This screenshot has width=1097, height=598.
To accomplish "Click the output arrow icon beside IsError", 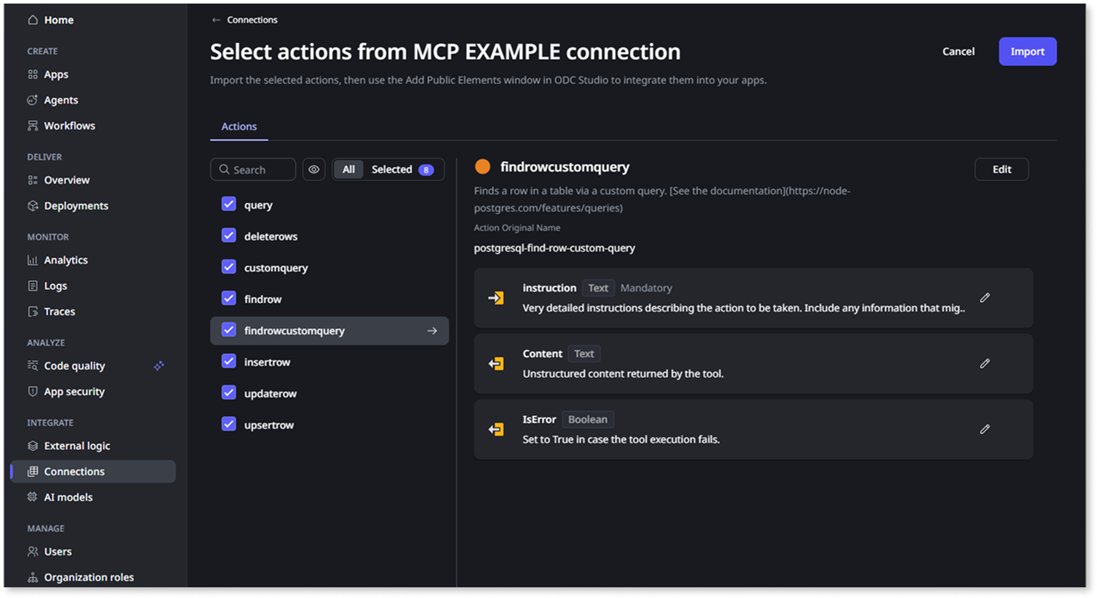I will point(496,429).
